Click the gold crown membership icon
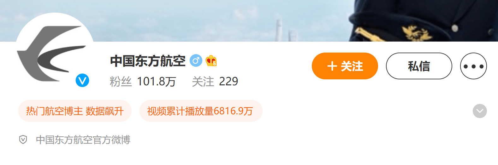This screenshot has width=498, height=165. click(x=211, y=61)
